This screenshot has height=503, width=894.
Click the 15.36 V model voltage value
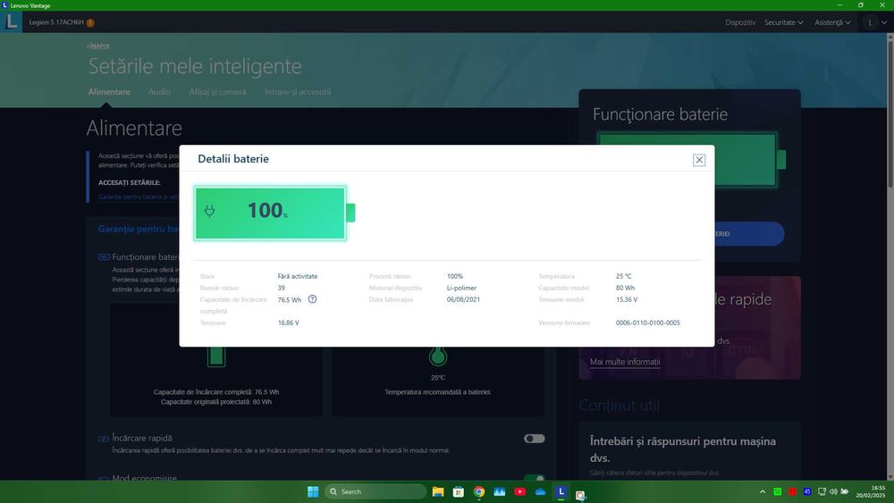pos(627,299)
